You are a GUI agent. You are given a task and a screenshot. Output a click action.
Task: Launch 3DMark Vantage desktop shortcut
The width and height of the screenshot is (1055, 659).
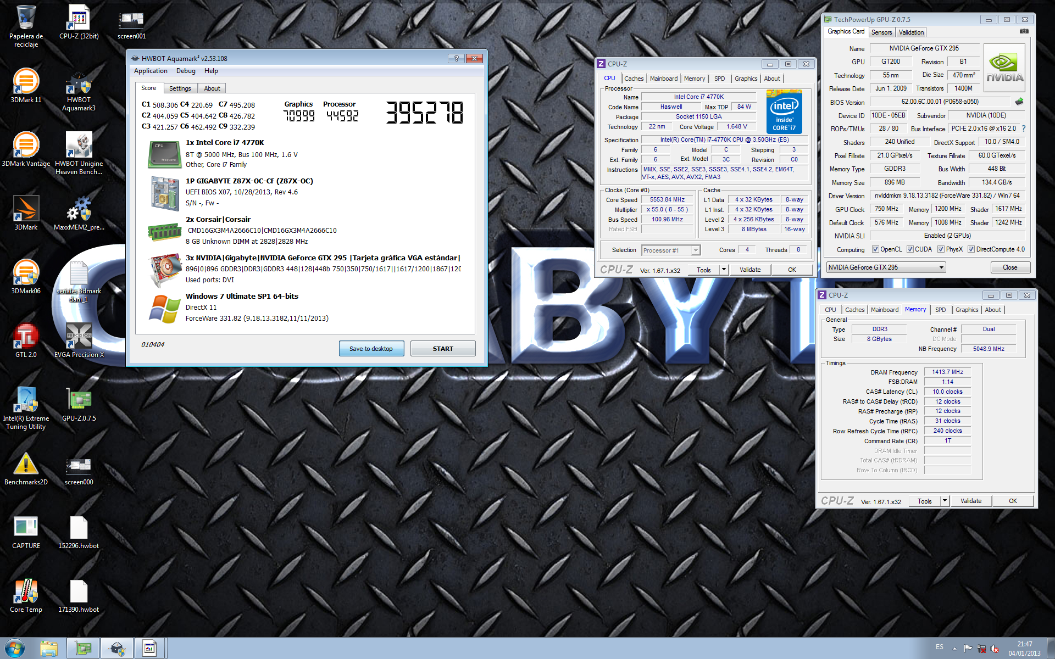click(26, 149)
